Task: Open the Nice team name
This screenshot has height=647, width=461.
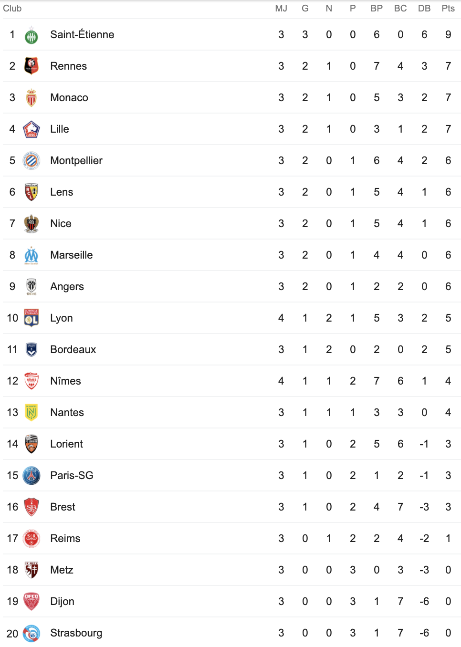Action: 61,224
